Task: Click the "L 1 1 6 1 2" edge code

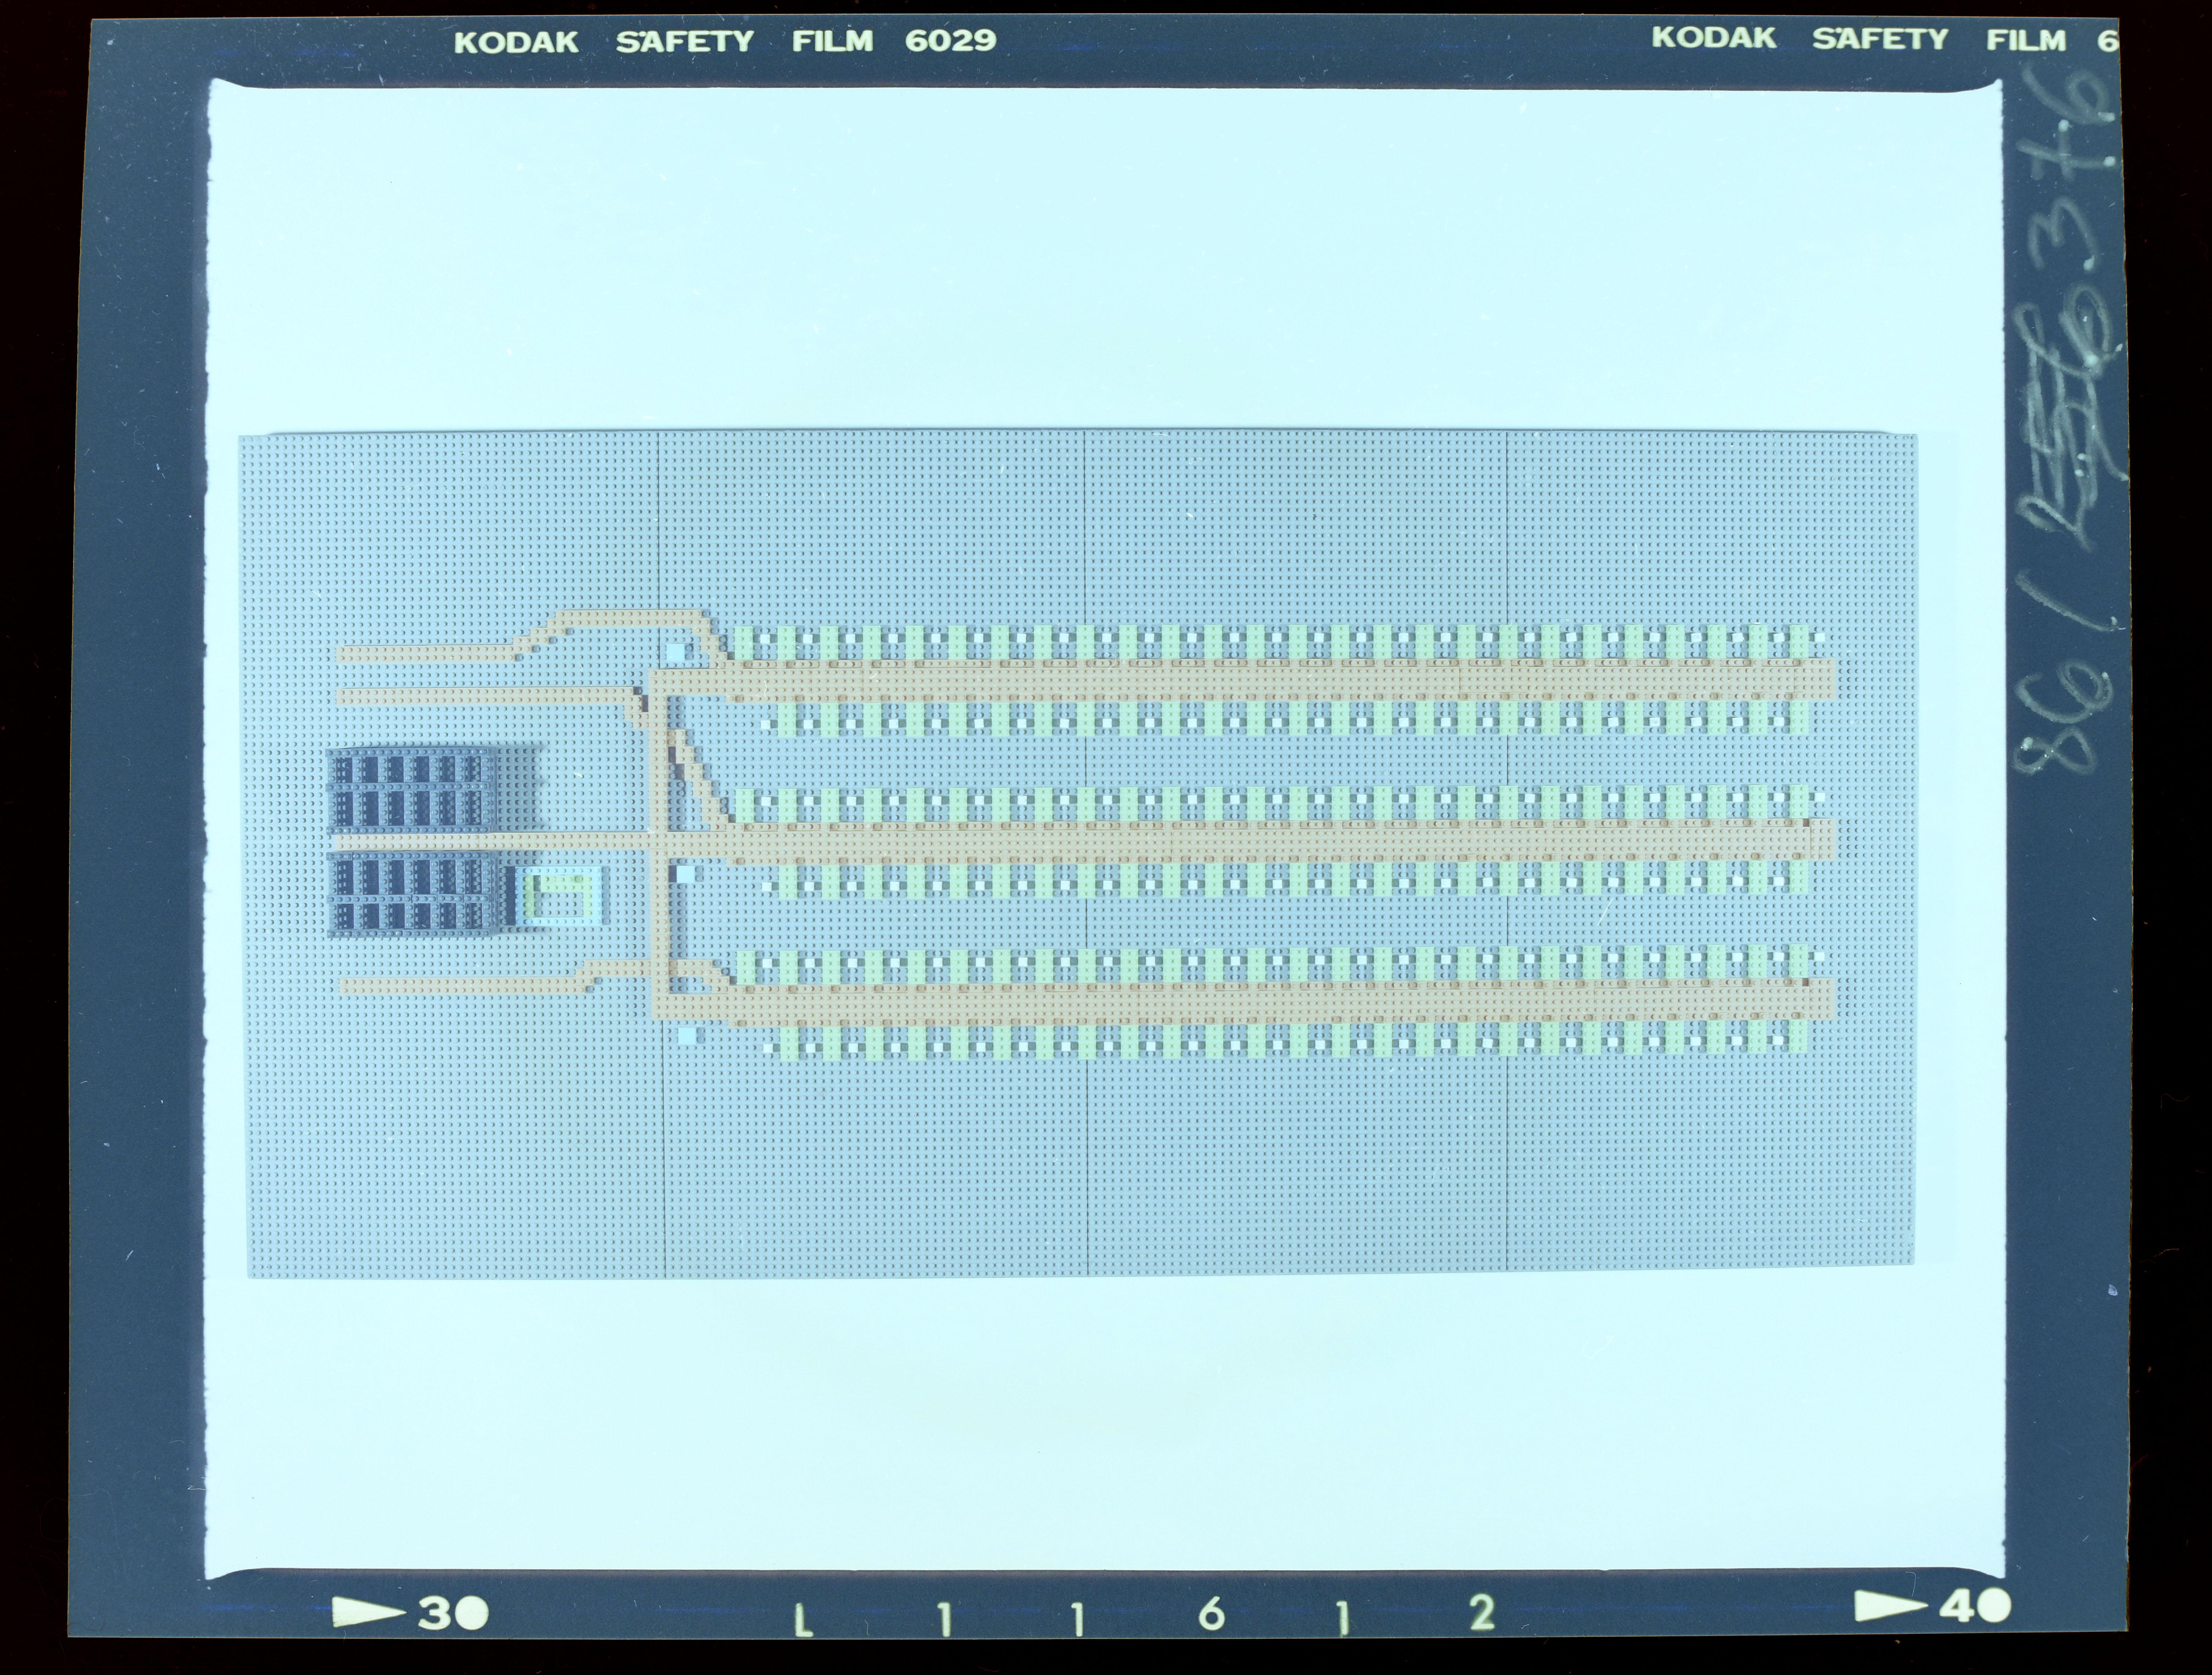Action: click(x=1145, y=1614)
